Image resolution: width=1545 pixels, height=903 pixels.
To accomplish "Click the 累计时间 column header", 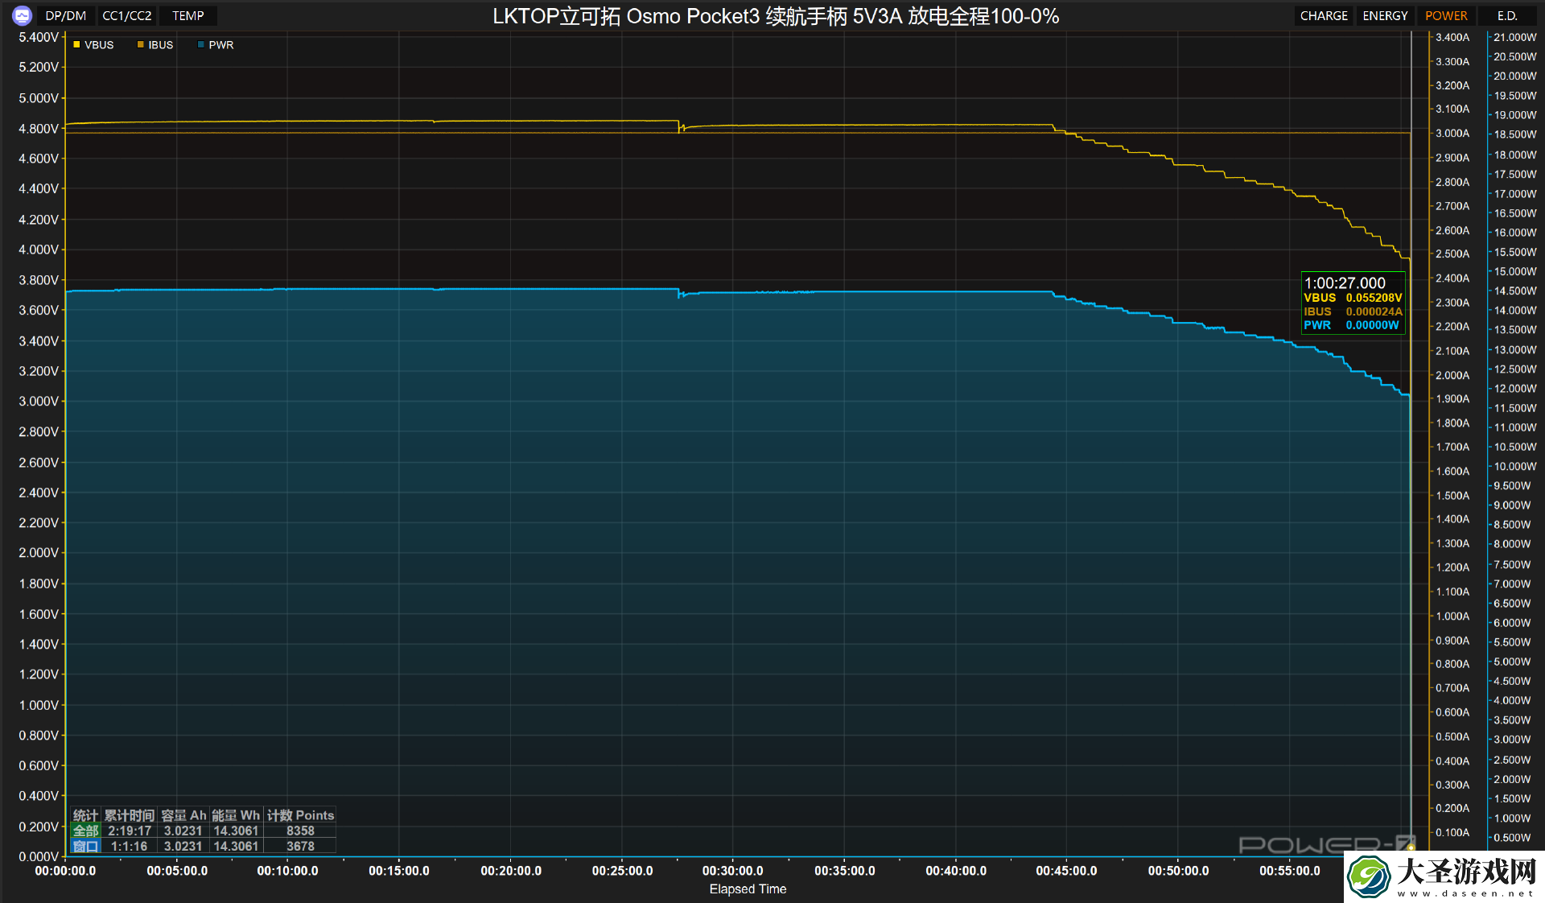I will click(x=130, y=815).
